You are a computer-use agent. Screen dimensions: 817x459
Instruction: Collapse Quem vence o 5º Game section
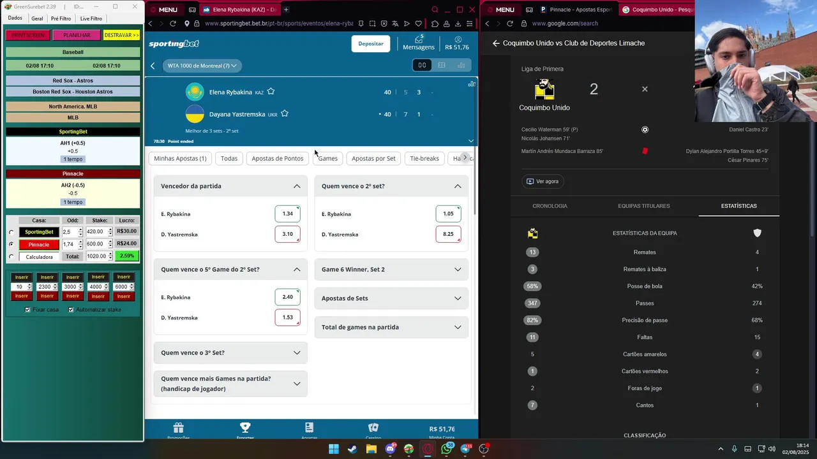[297, 270]
